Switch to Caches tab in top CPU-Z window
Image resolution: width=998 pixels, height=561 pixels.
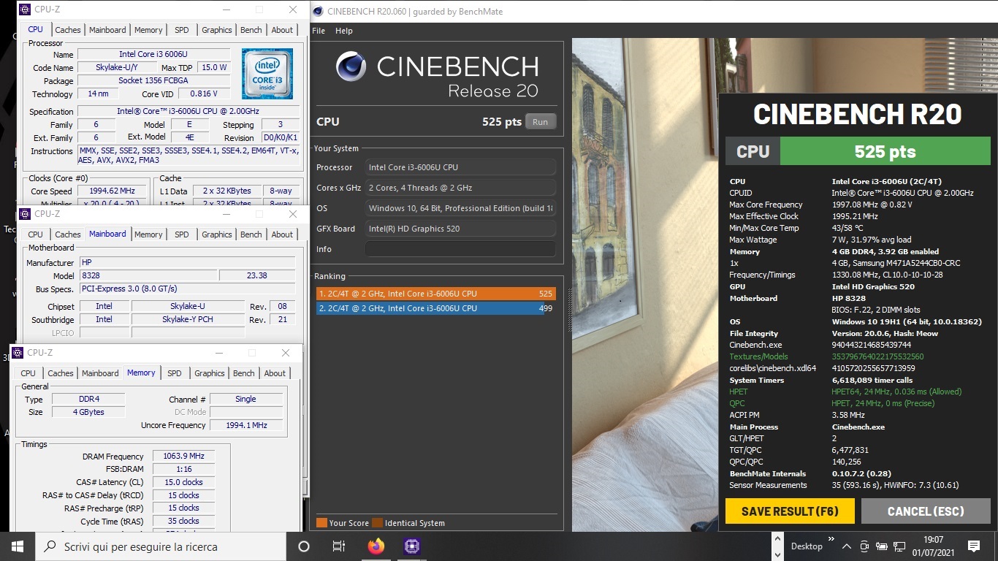[68, 30]
